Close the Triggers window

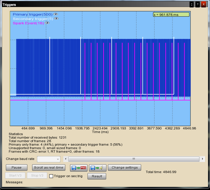coord(204,4)
